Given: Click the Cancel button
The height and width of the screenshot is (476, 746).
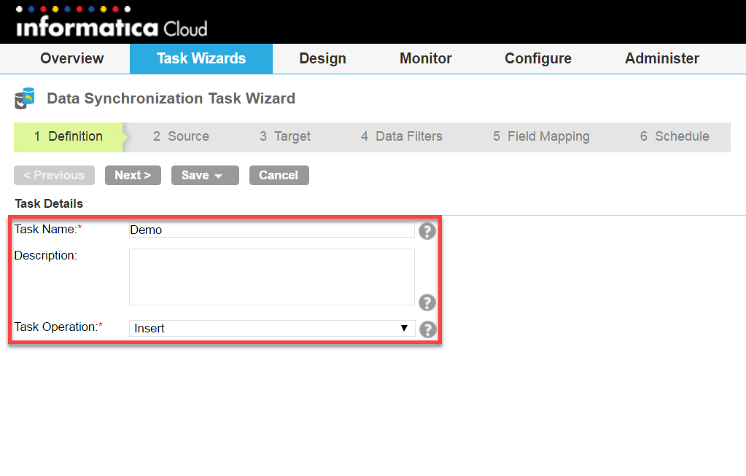Looking at the screenshot, I should point(279,176).
